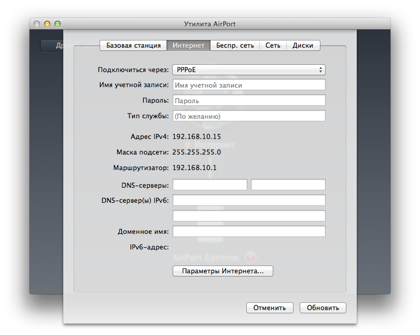Viewport: 420px width, 335px height.
Task: Click subnet mask value 255.255.255.0
Action: (x=197, y=152)
